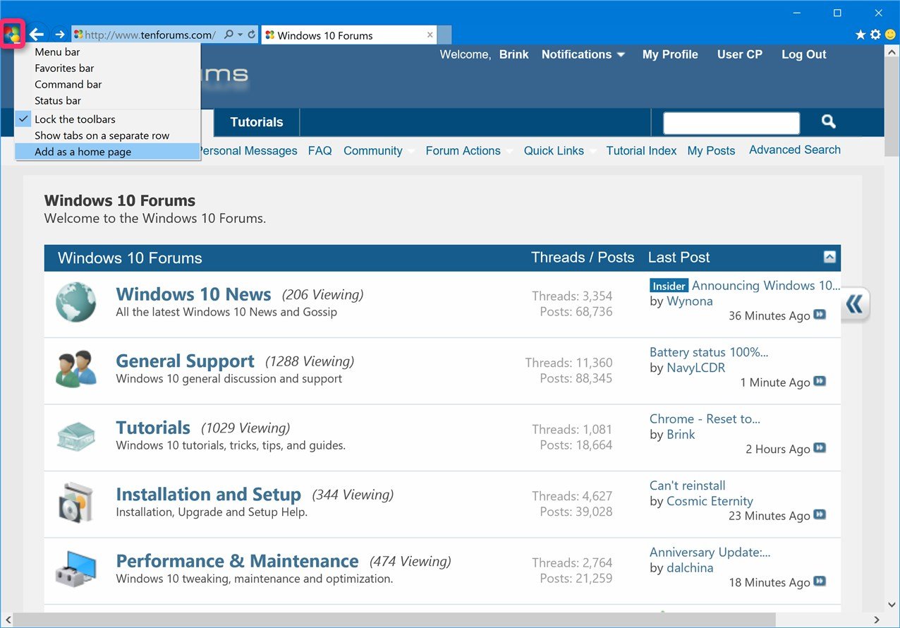Open General Support forum

[185, 361]
